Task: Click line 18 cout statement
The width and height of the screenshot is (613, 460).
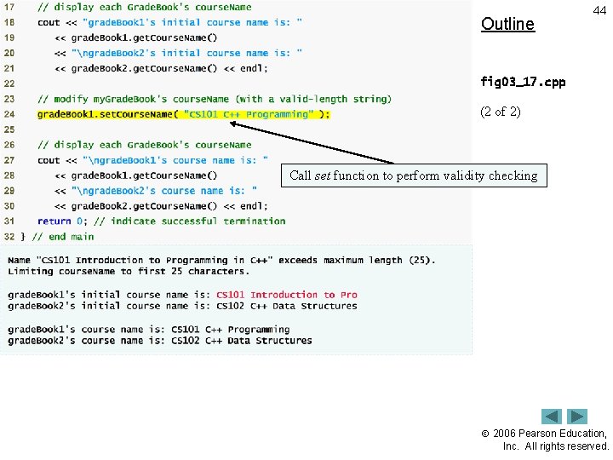Action: pyautogui.click(x=169, y=22)
